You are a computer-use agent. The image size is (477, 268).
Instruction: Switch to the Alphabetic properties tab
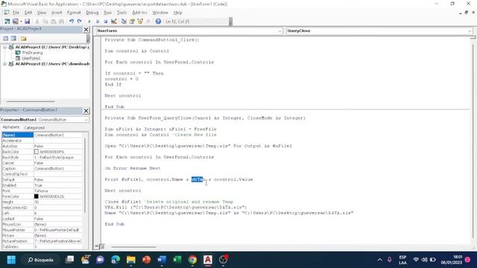point(11,127)
